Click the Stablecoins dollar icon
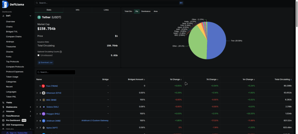Image resolution: width=298 pixels, height=134 pixels. (3, 107)
